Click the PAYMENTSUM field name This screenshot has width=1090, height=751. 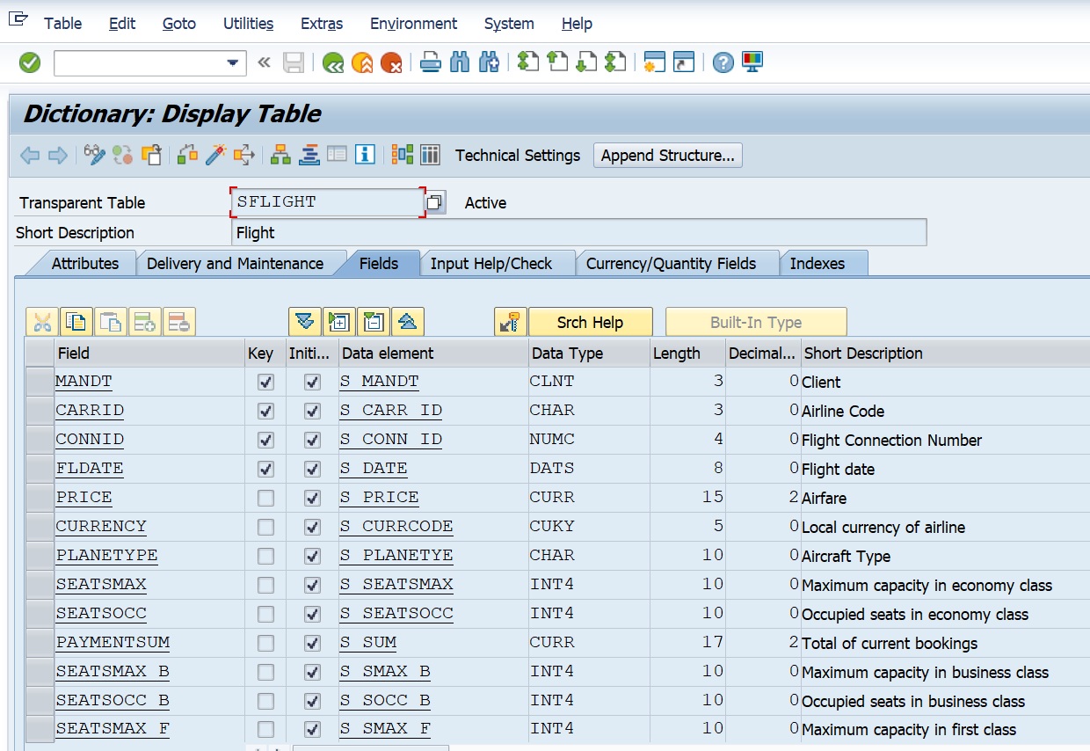(113, 642)
